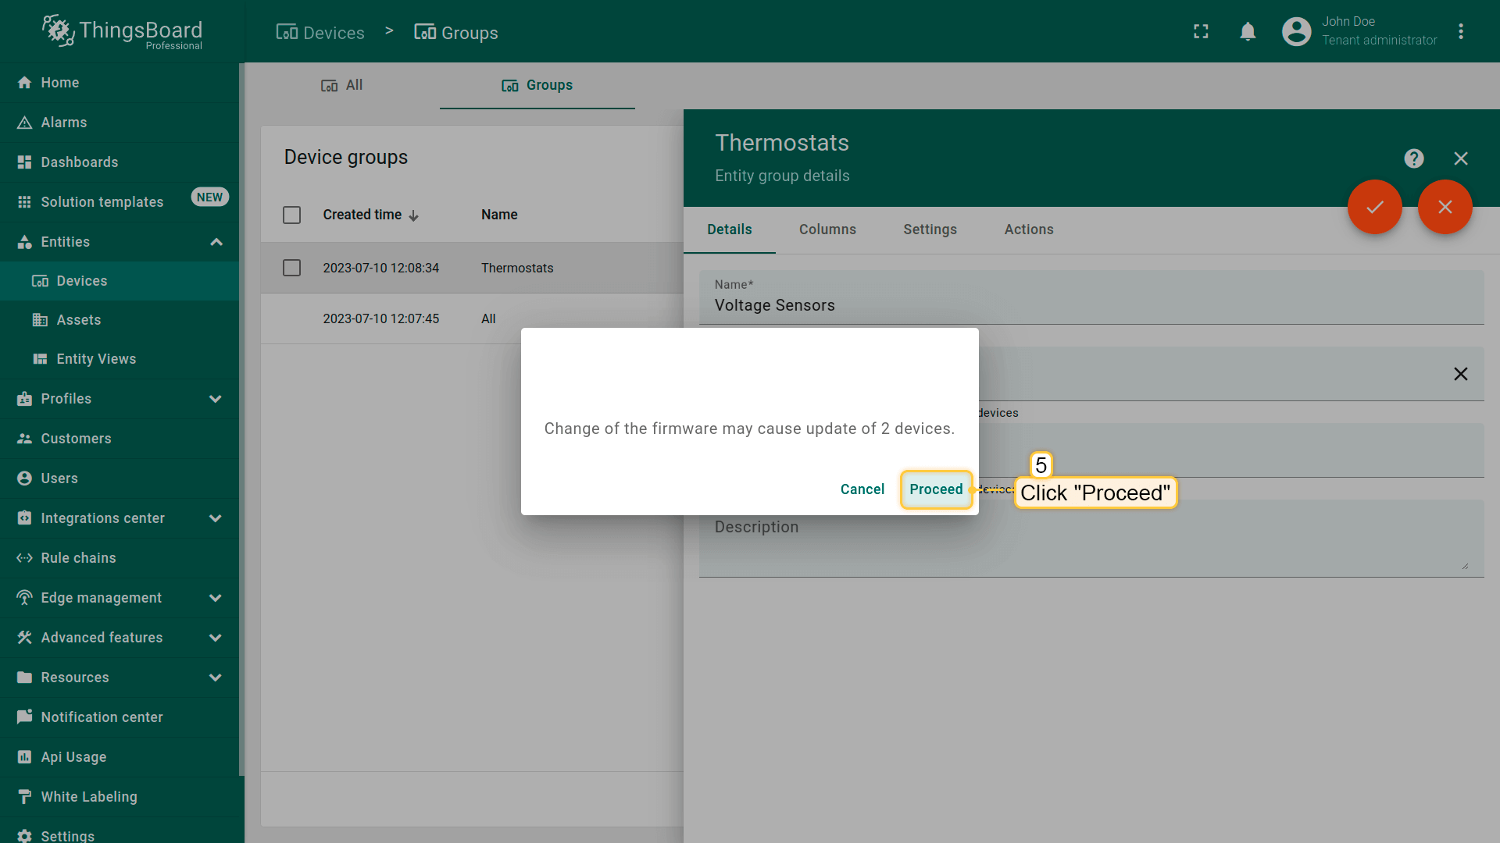Discard changes with orange X button
This screenshot has width=1500, height=843.
1445,207
